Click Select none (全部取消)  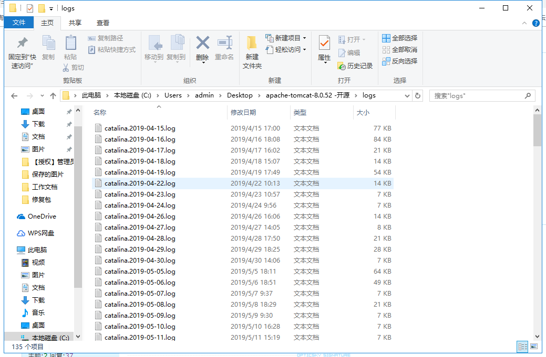click(400, 50)
